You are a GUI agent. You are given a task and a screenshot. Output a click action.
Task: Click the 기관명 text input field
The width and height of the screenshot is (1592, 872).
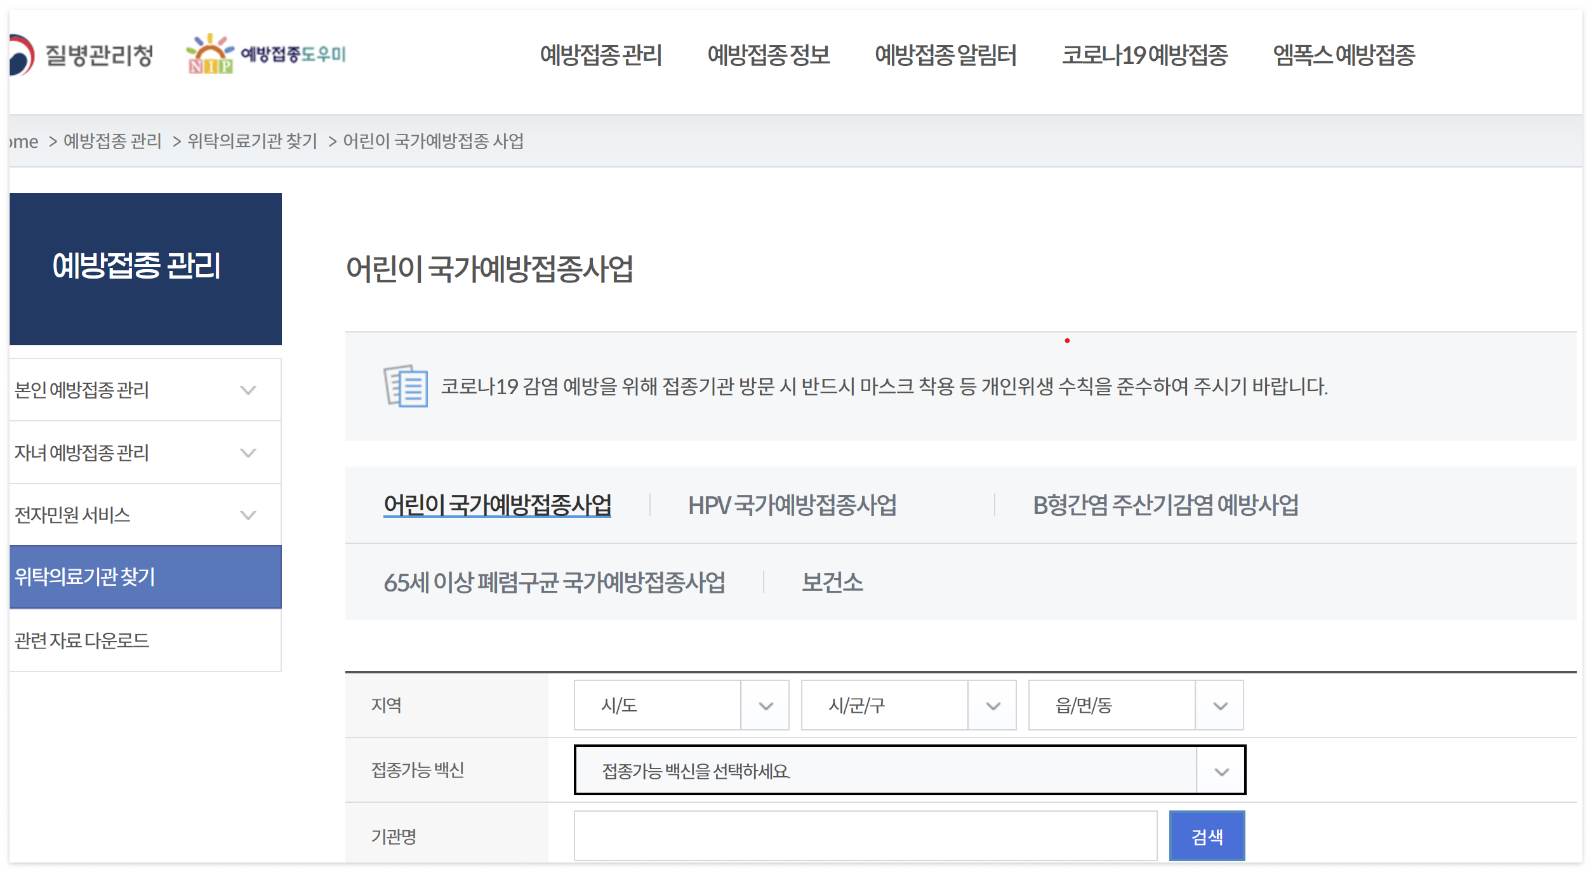pyautogui.click(x=865, y=836)
